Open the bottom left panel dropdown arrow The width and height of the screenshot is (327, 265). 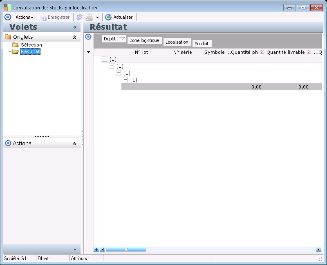coord(75,250)
